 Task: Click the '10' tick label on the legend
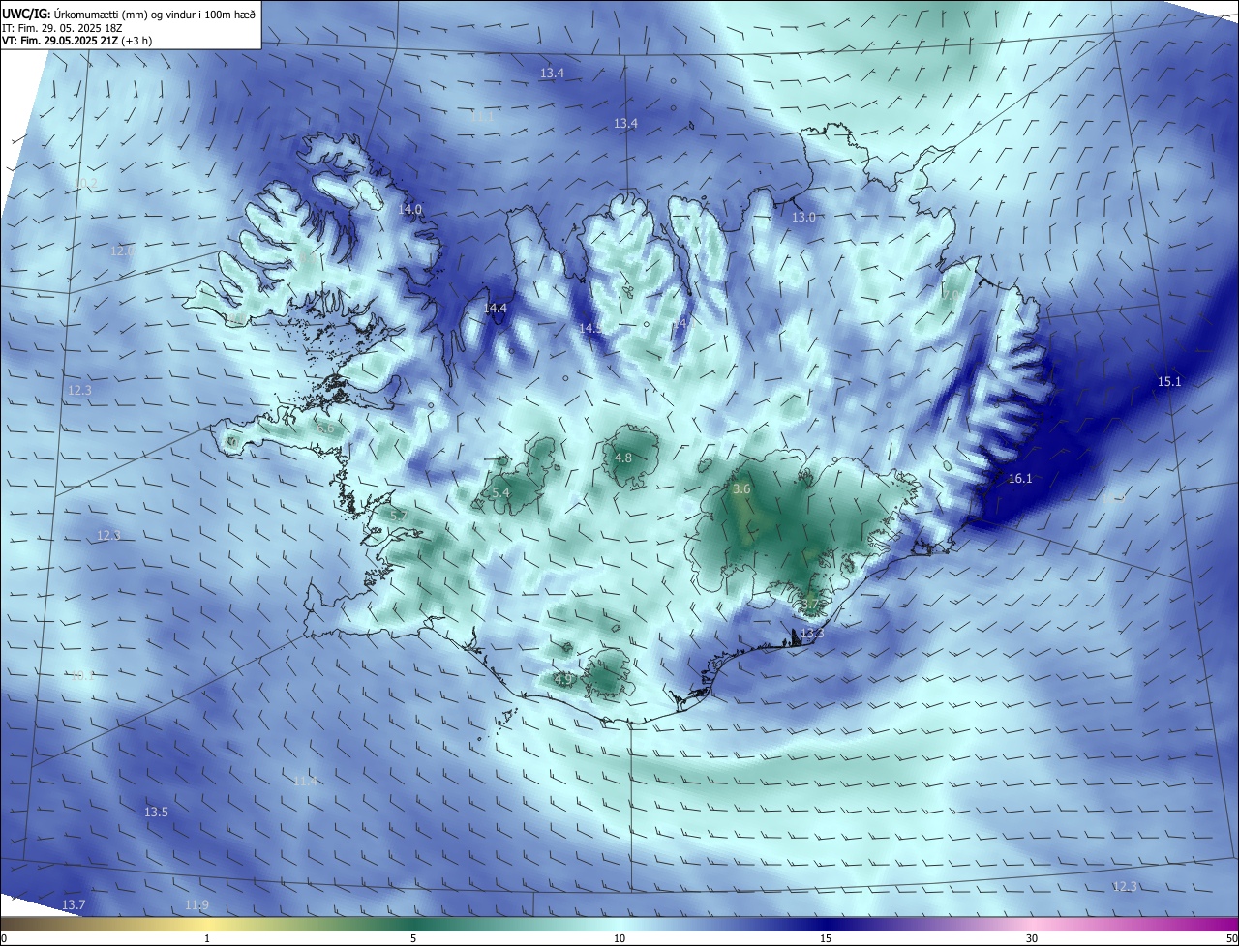(x=619, y=938)
